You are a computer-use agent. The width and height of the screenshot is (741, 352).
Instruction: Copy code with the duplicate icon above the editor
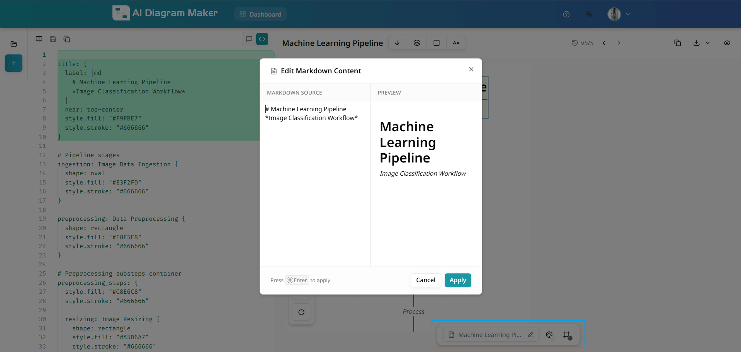click(66, 39)
